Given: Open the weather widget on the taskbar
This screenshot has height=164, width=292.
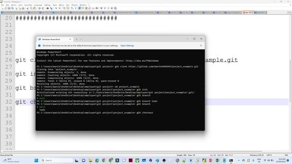Looking at the screenshot, I should pyautogui.click(x=11, y=160).
